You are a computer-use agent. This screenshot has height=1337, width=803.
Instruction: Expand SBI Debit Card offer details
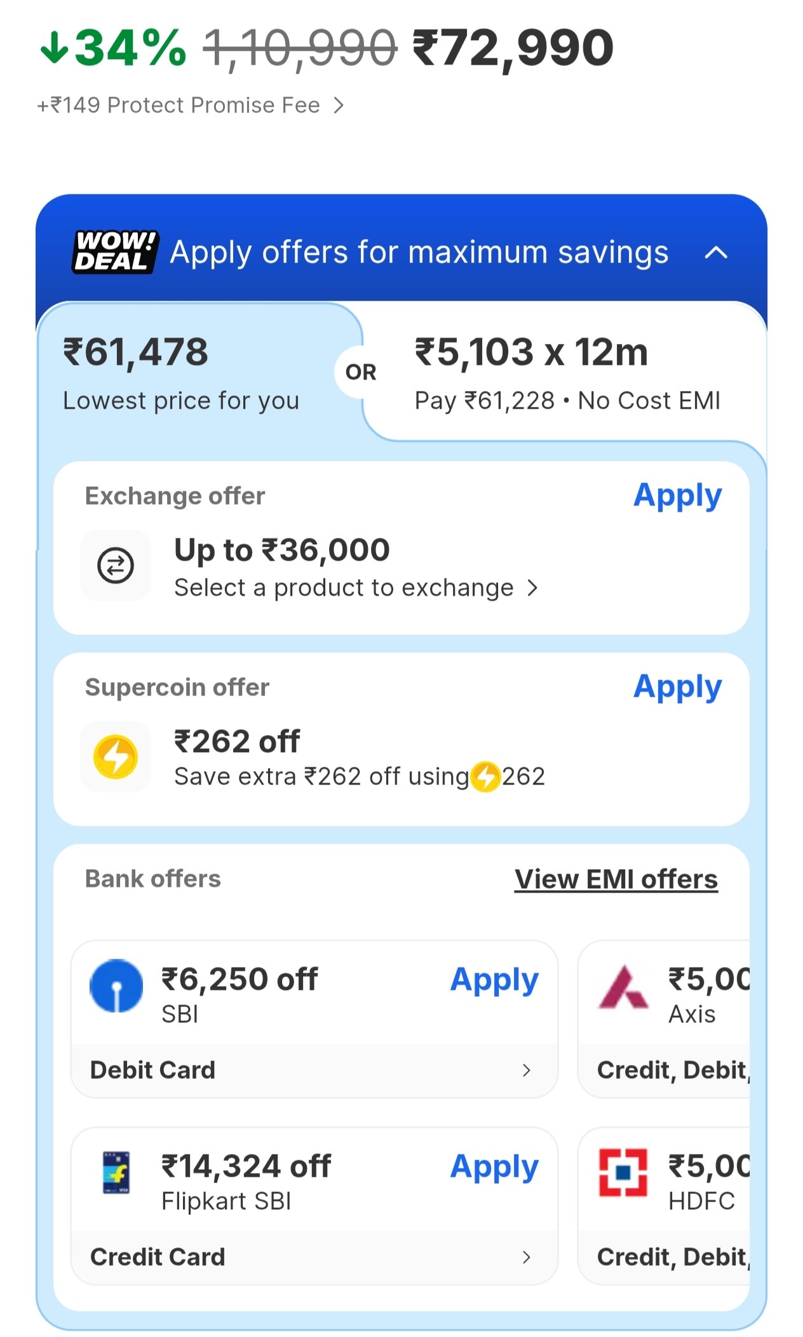[526, 1071]
